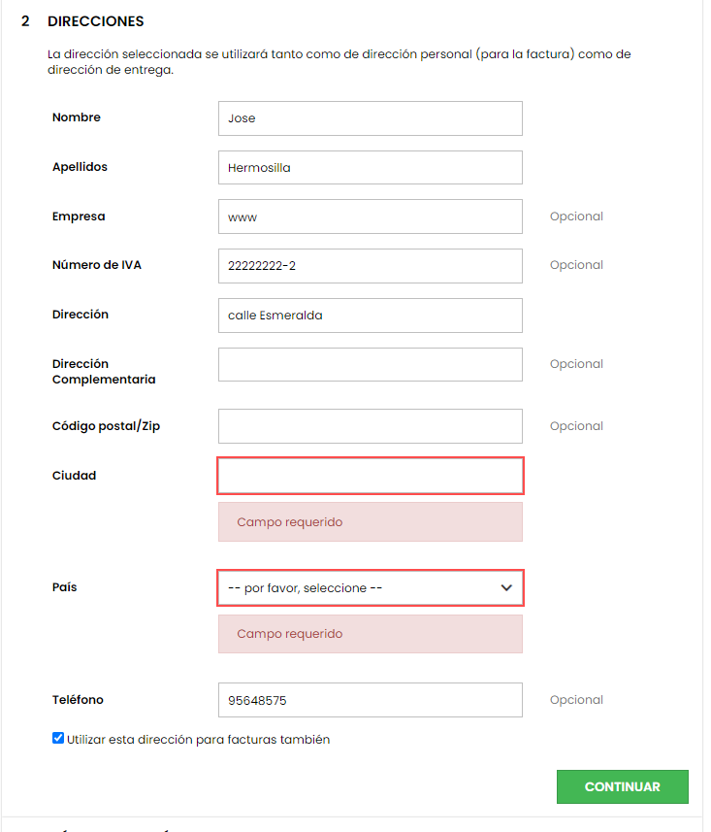This screenshot has height=832, width=711.
Task: Uncheck 'Utilizar esta dirección para facturas también'
Action: tap(58, 739)
